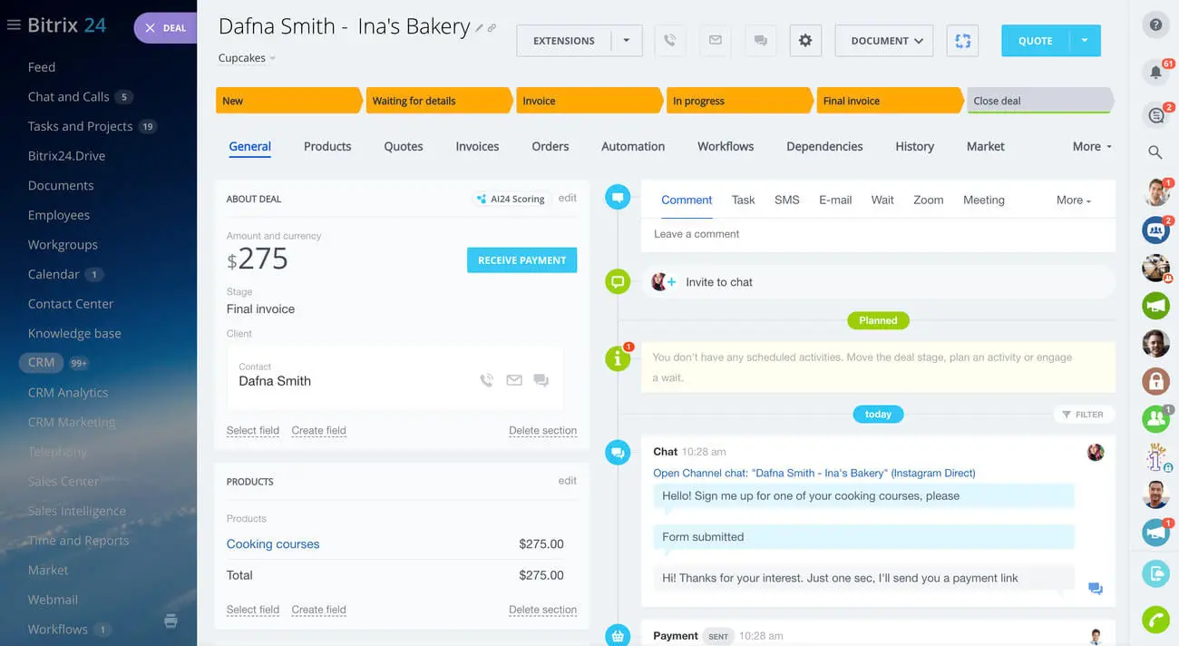Set deal stage to In progress
The width and height of the screenshot is (1179, 646).
tap(738, 101)
